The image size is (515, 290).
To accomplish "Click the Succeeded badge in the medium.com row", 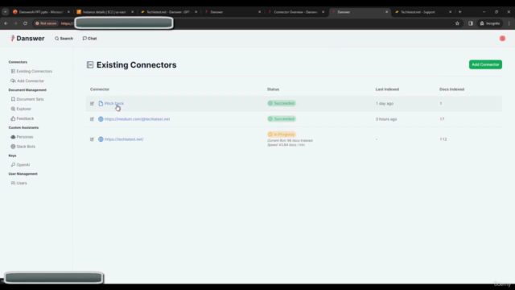I will pos(282,118).
